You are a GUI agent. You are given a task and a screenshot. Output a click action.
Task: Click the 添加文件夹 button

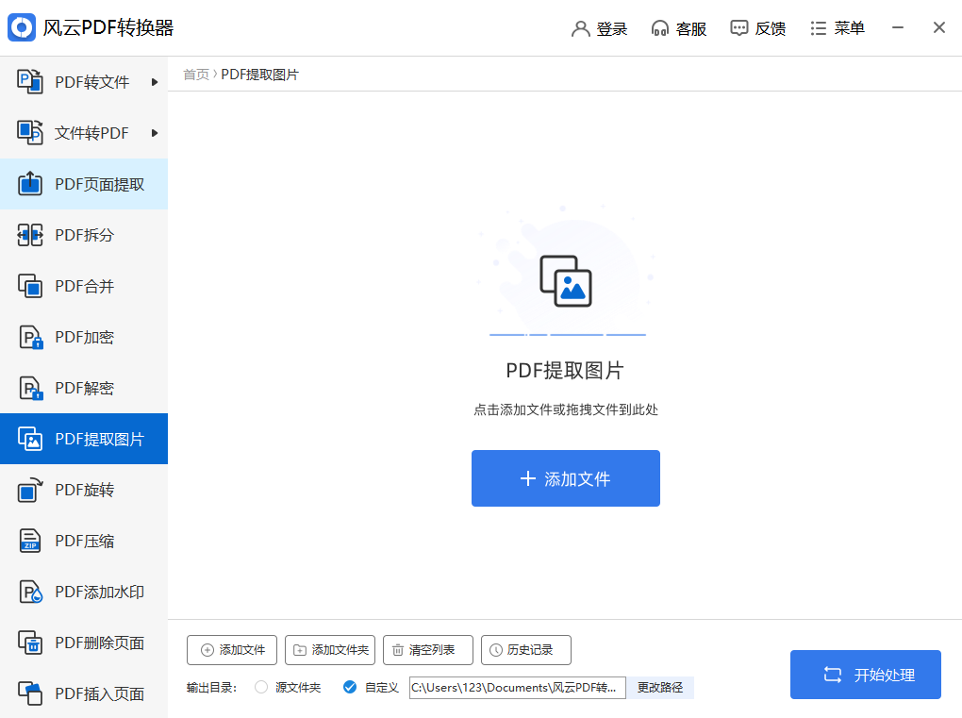pyautogui.click(x=330, y=650)
